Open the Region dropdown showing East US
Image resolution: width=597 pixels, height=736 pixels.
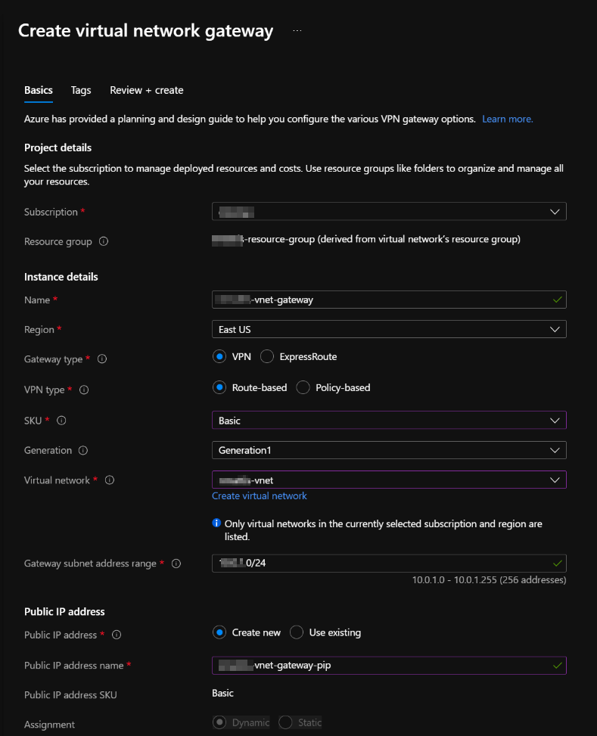click(389, 329)
